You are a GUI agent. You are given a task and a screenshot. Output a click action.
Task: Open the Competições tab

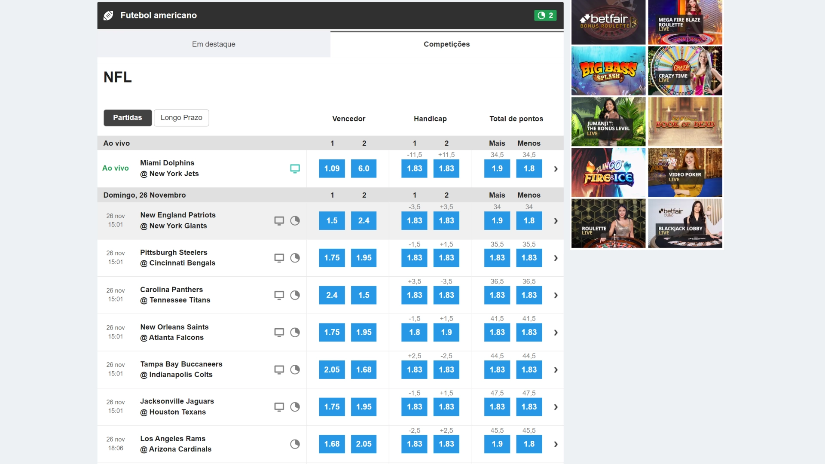point(446,44)
